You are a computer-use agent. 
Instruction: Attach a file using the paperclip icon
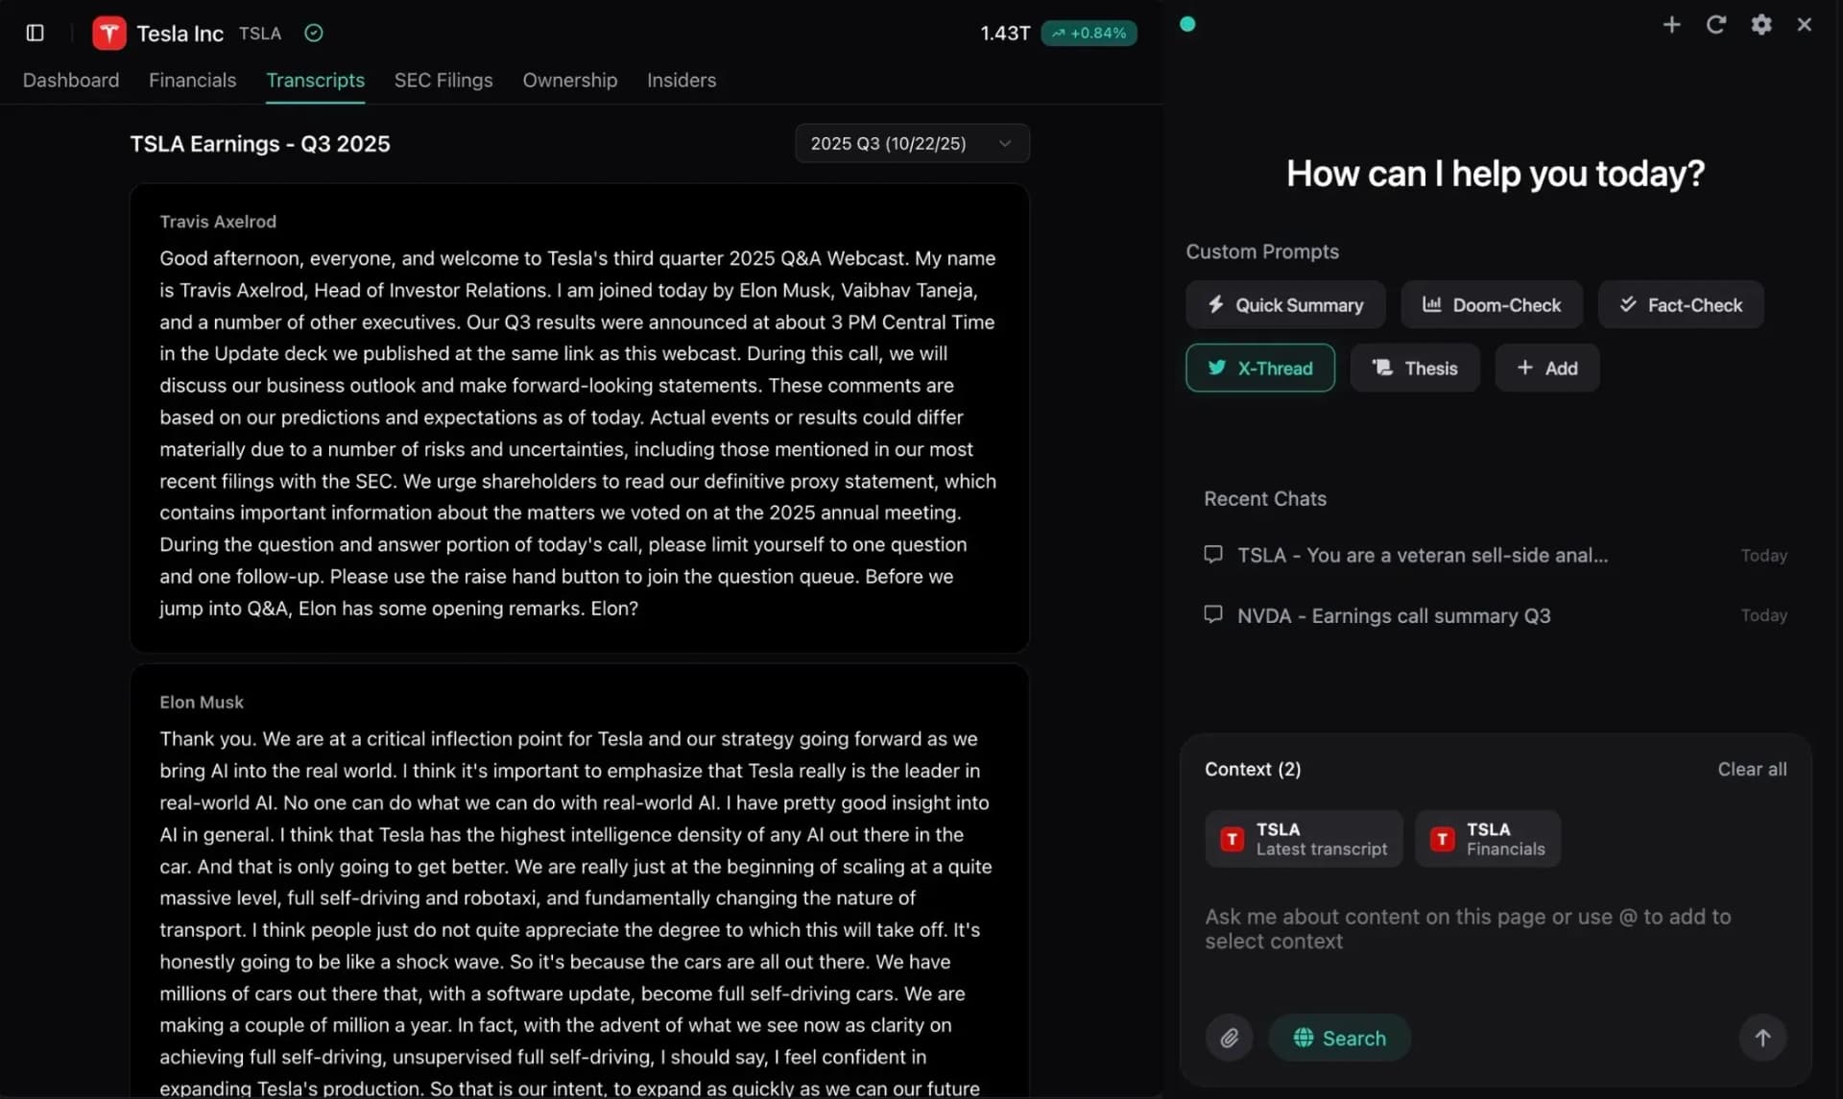click(x=1230, y=1038)
